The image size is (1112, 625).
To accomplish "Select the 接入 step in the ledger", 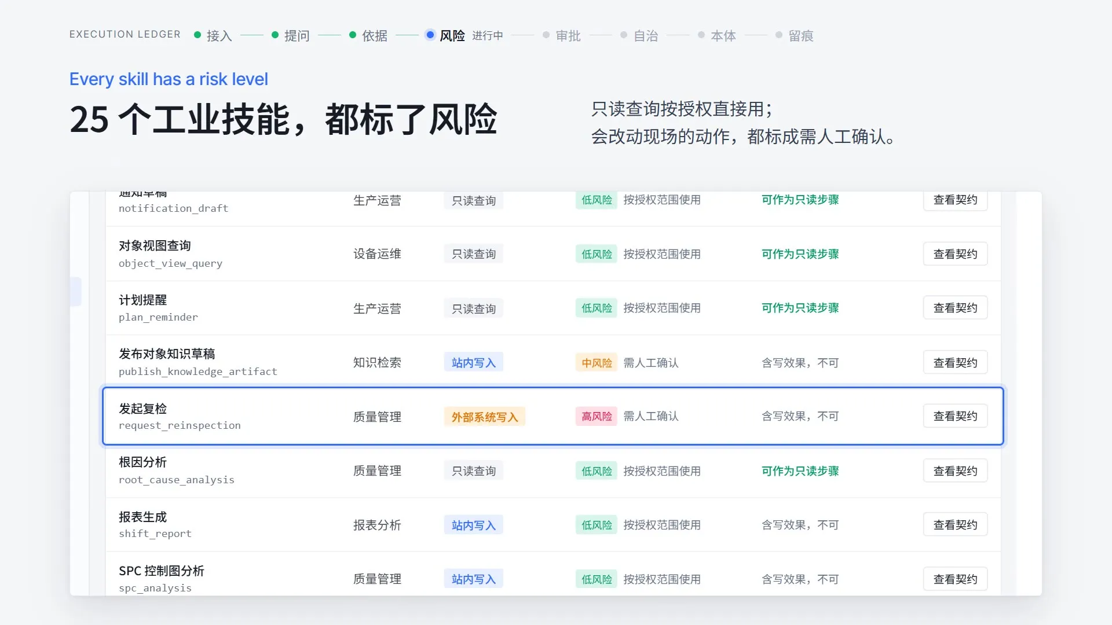I will [x=213, y=35].
